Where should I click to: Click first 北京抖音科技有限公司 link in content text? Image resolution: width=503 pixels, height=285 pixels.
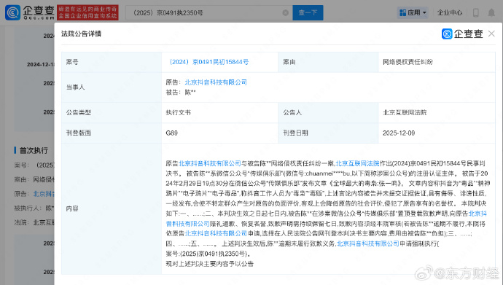click(209, 163)
